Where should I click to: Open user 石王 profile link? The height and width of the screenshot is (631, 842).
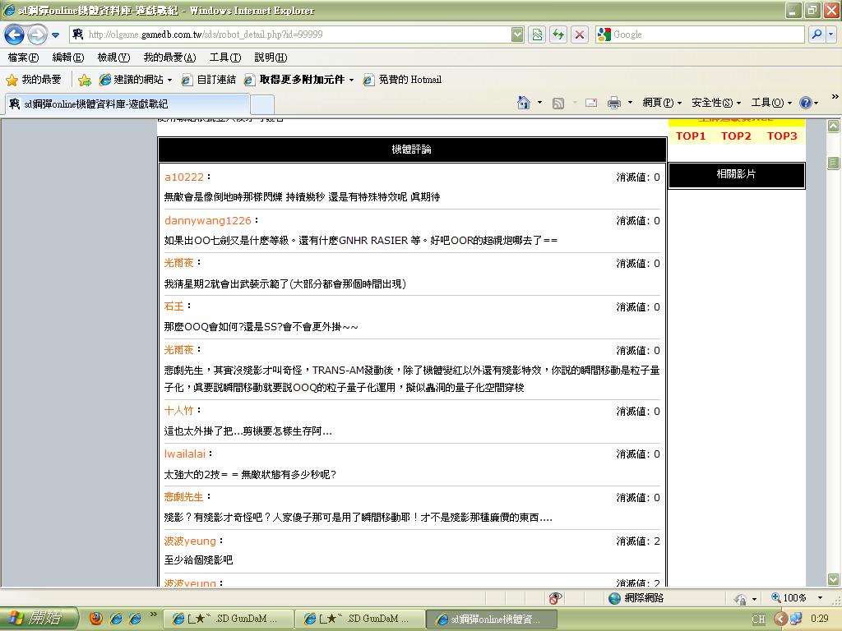point(174,306)
